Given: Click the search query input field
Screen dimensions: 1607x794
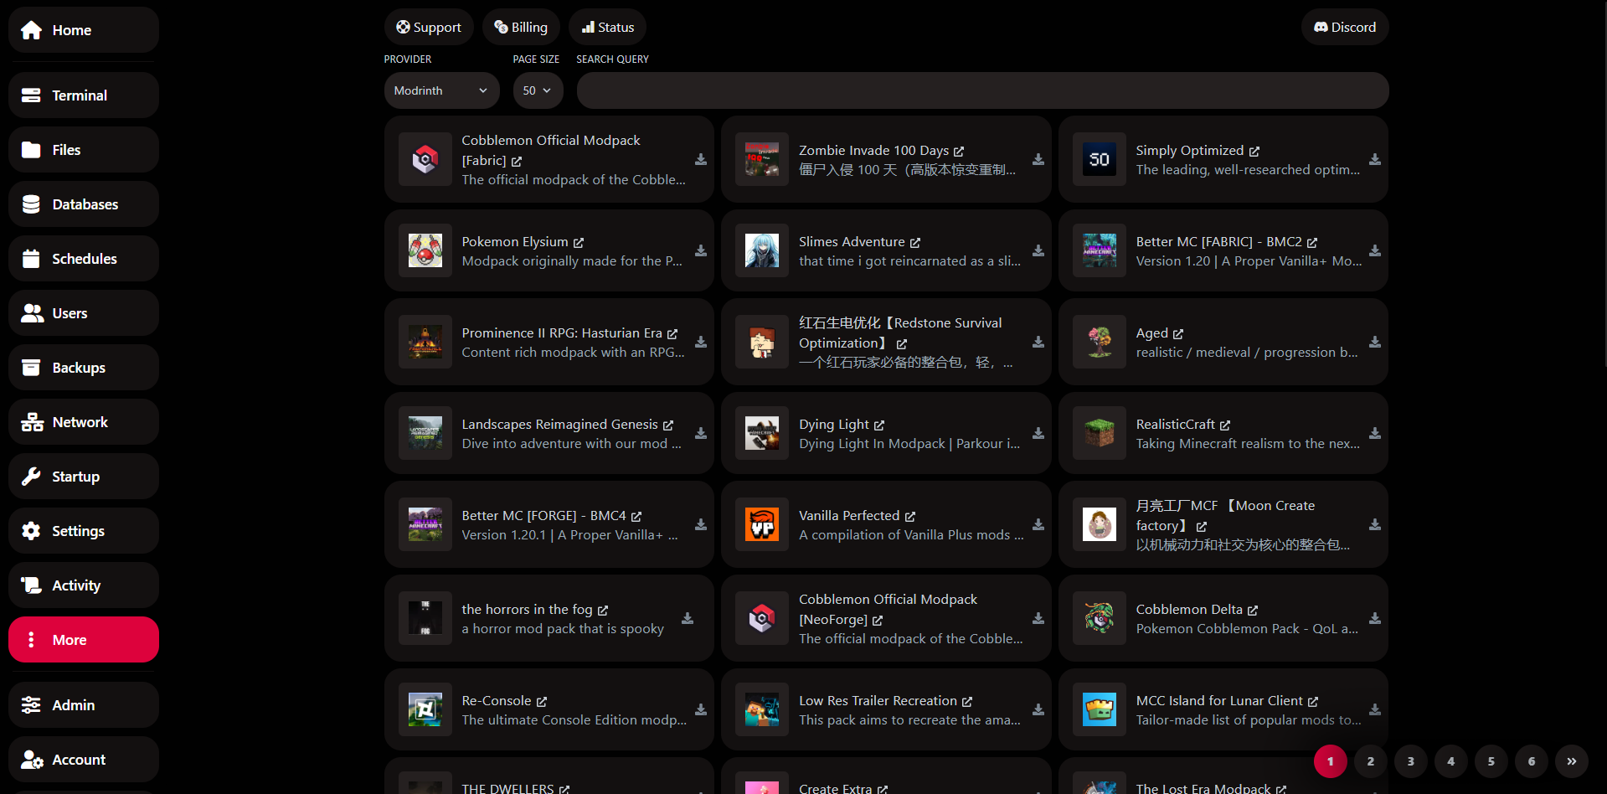Looking at the screenshot, I should tap(982, 90).
